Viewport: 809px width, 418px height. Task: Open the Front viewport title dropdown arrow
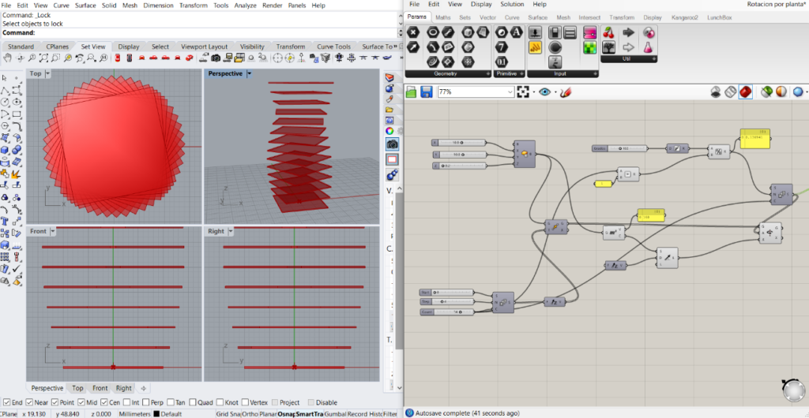point(55,232)
